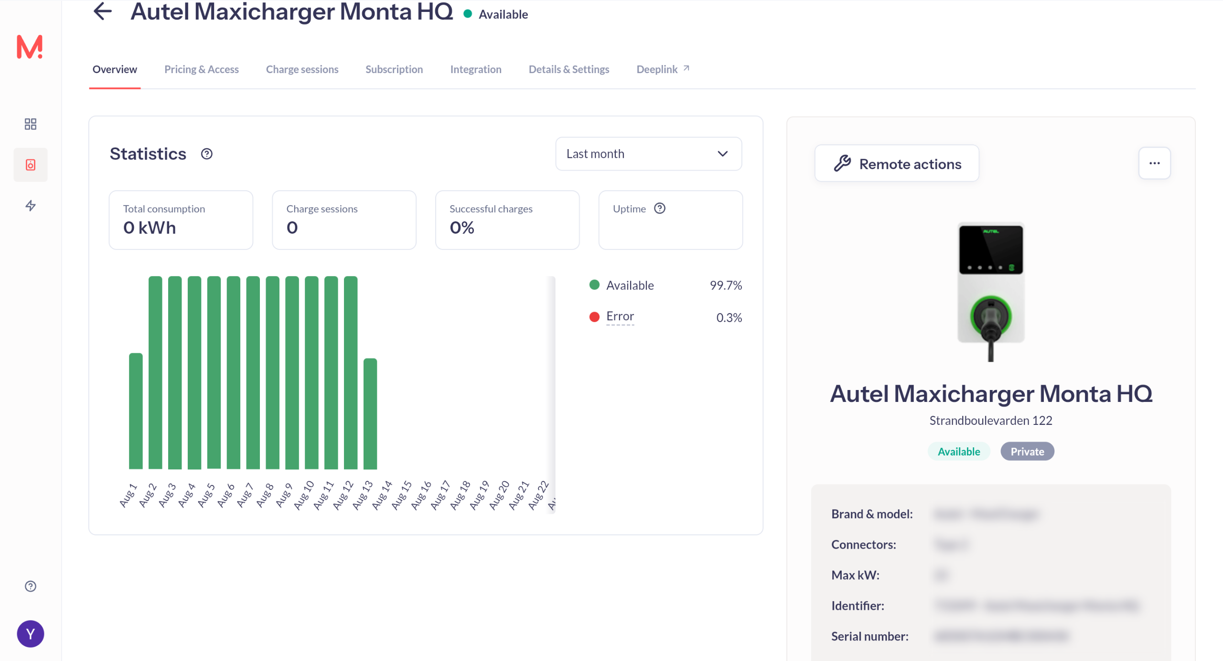1223x661 pixels.
Task: Open the dashboard grid icon in sidebar
Action: [31, 124]
